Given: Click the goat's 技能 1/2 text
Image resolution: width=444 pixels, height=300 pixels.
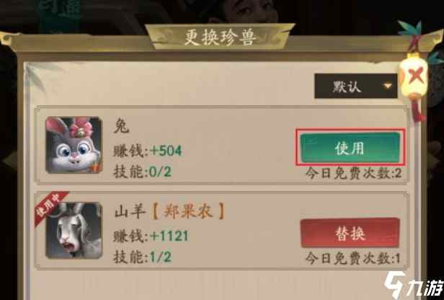Looking at the screenshot, I should tap(142, 257).
